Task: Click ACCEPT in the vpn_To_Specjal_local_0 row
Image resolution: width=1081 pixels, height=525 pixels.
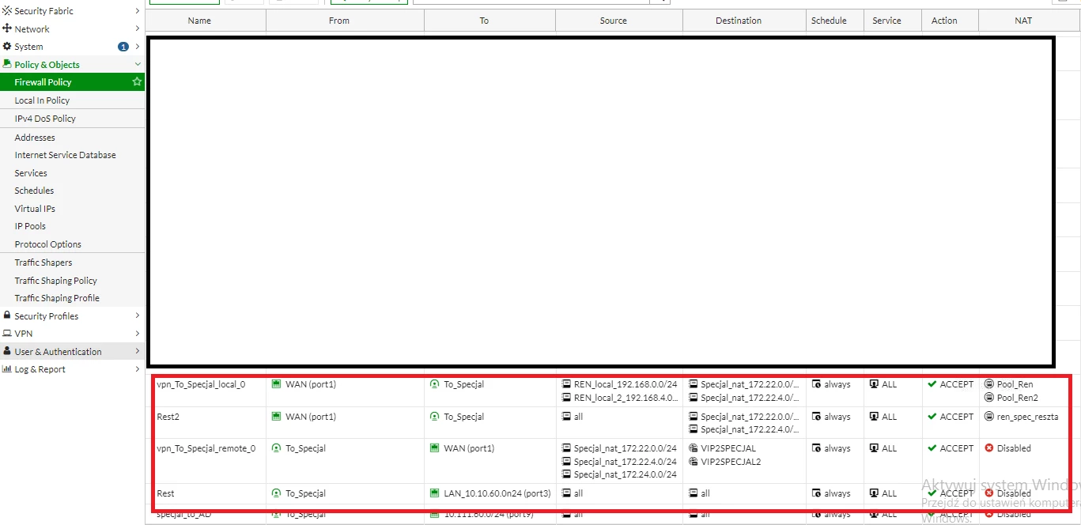Action: coord(957,384)
